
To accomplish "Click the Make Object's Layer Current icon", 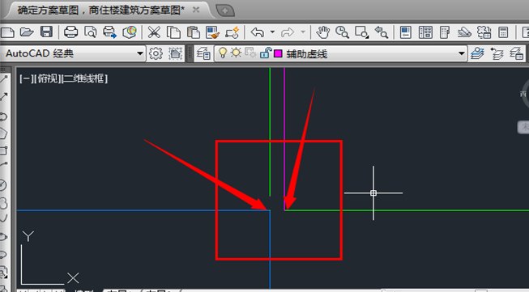I will 477,53.
